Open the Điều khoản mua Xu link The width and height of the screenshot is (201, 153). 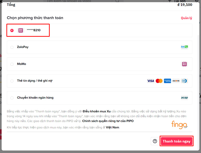[x=97, y=111]
